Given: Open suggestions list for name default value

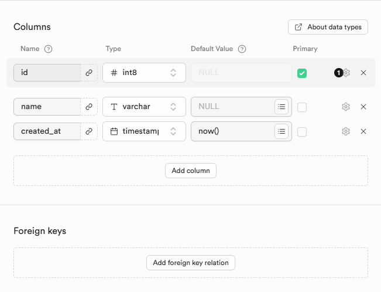Looking at the screenshot, I should pos(282,107).
